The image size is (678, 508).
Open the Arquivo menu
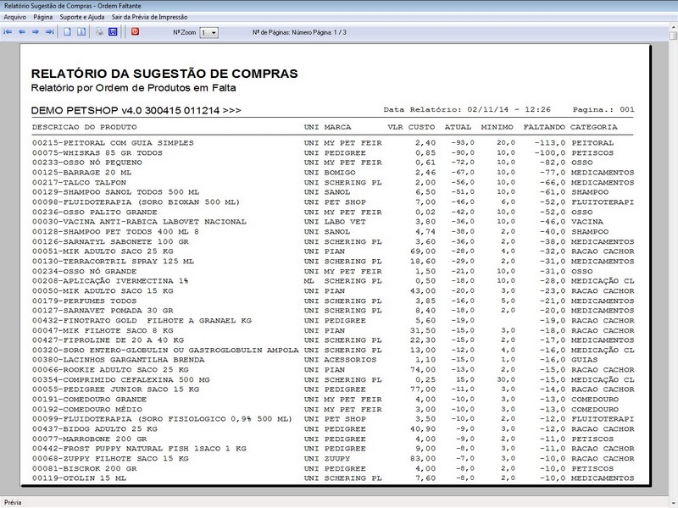pos(15,15)
